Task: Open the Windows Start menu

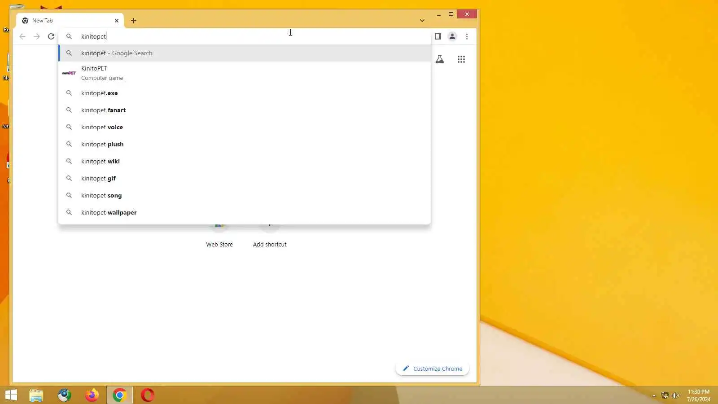Action: (11, 395)
